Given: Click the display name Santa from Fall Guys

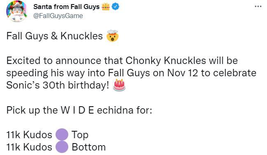Looking at the screenshot, I should tap(66, 7).
